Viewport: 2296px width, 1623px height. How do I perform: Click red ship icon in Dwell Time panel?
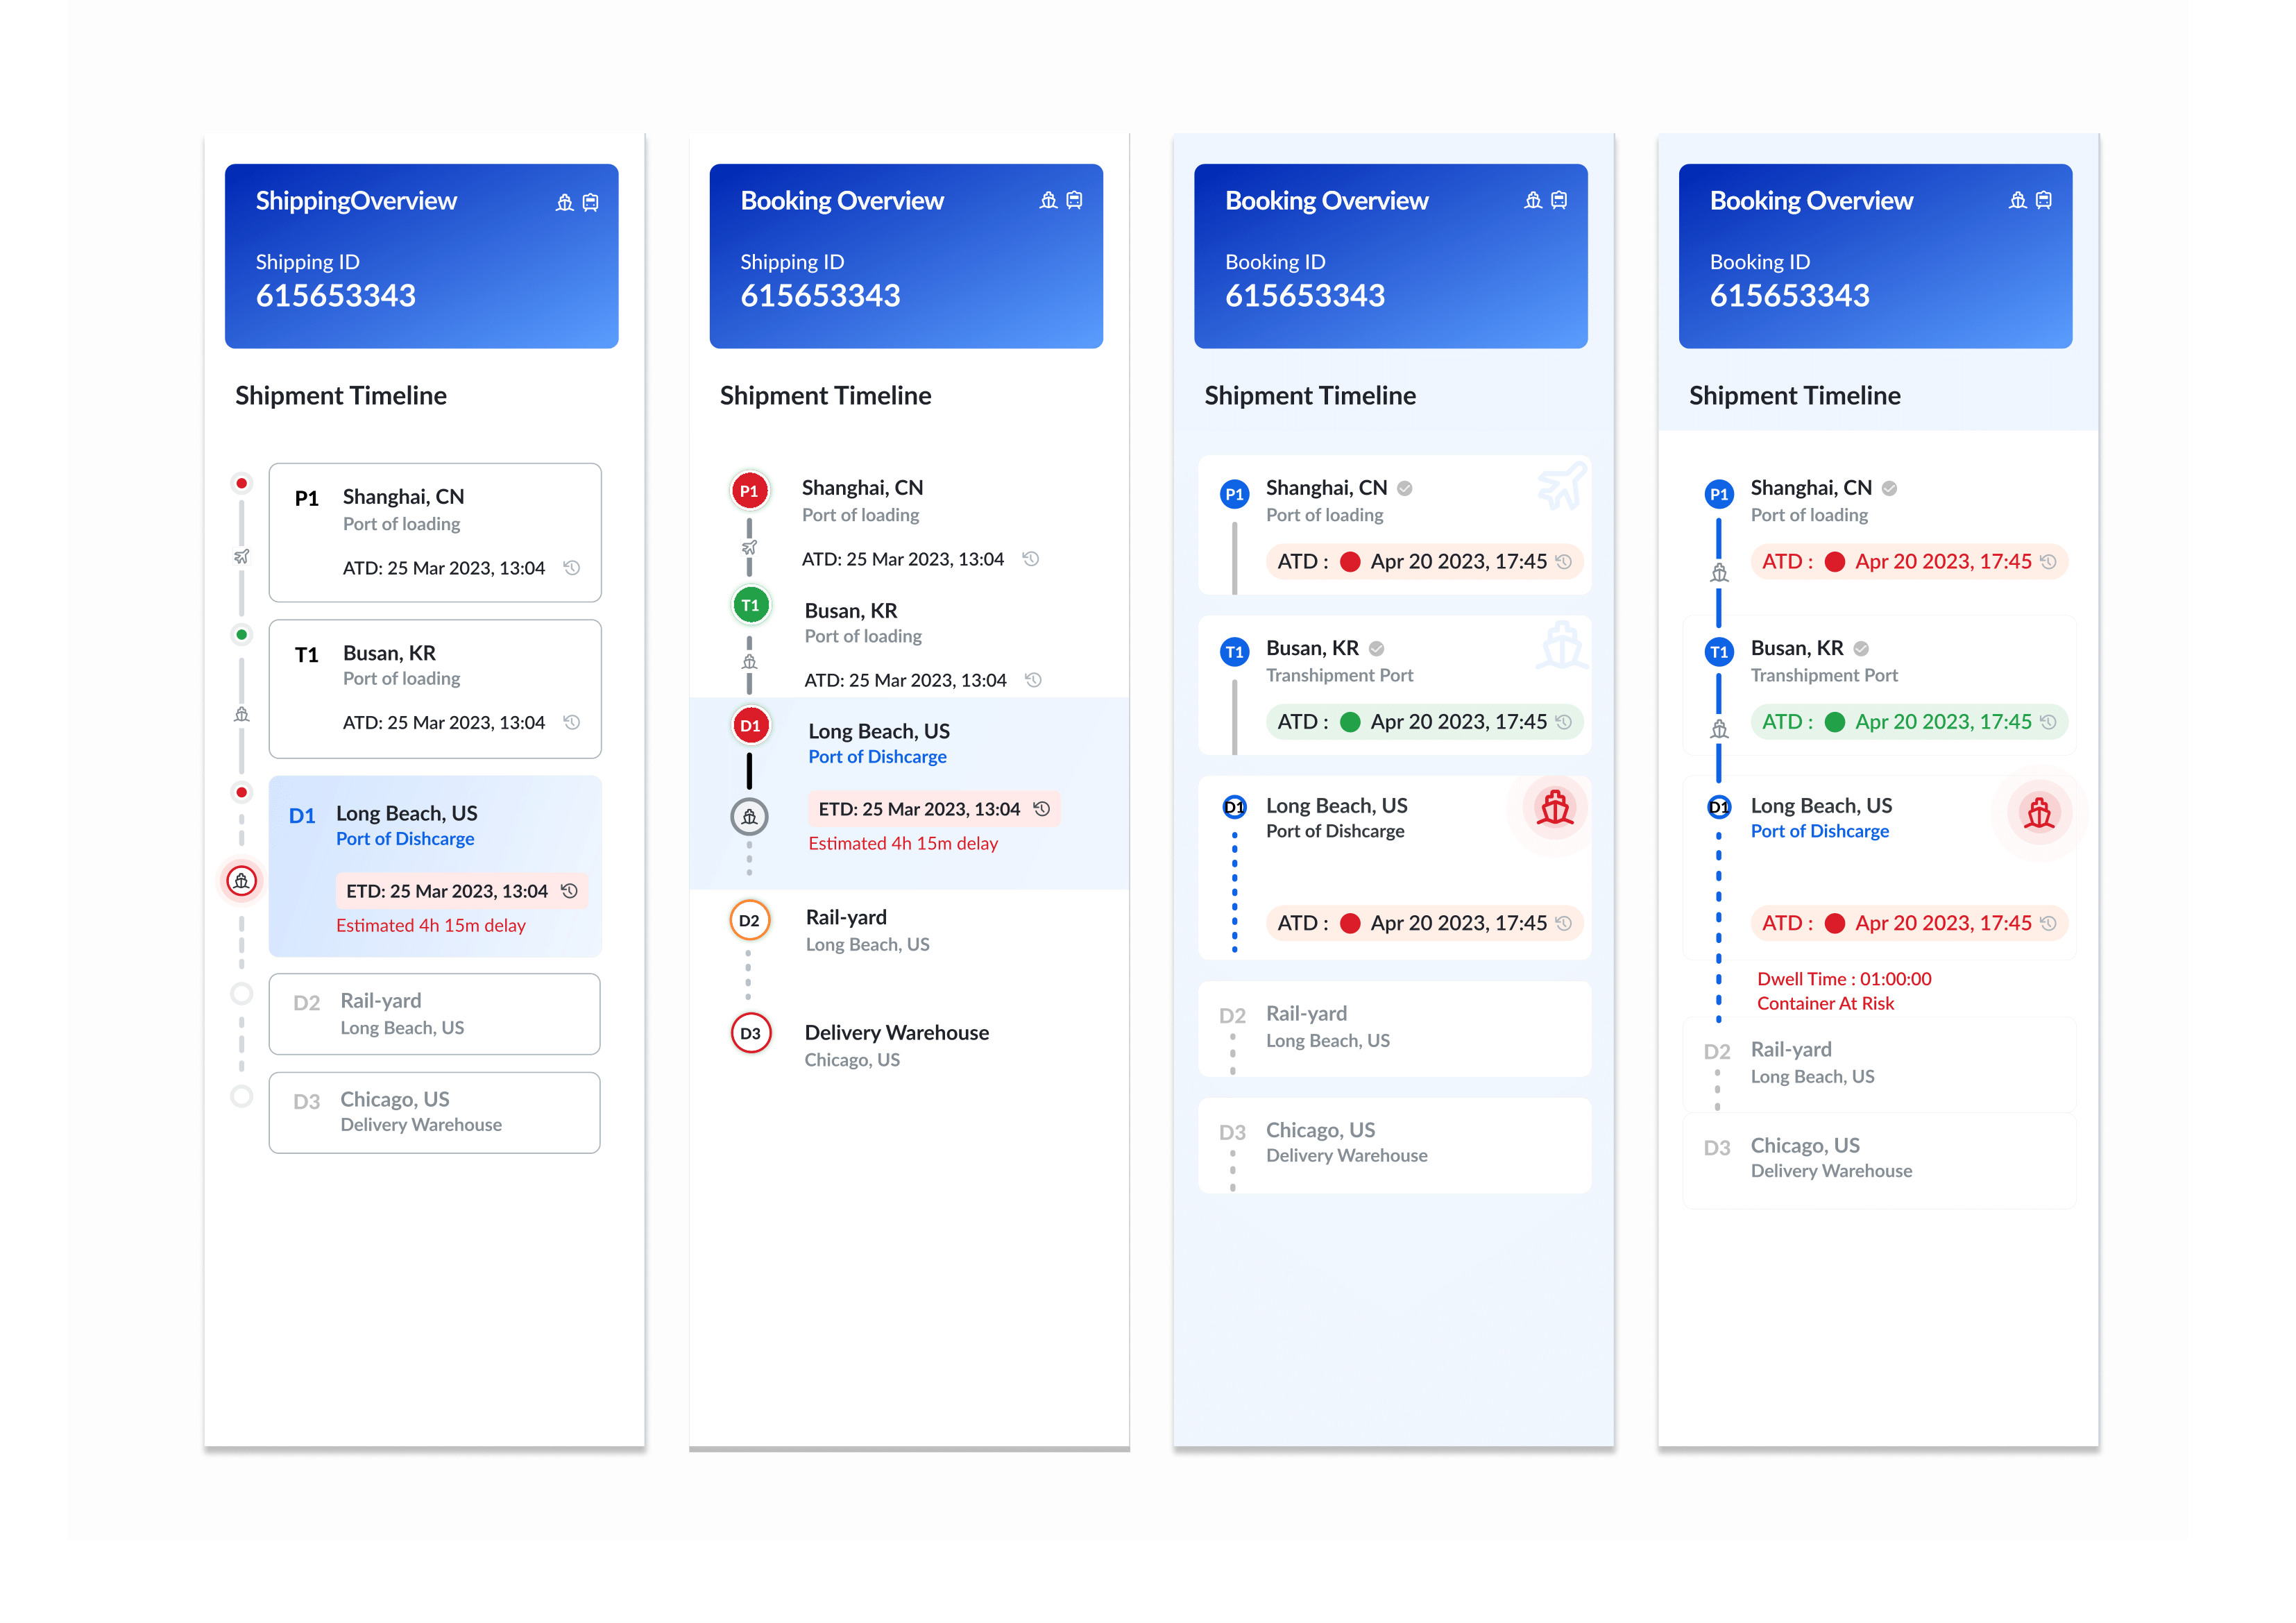point(2039,812)
